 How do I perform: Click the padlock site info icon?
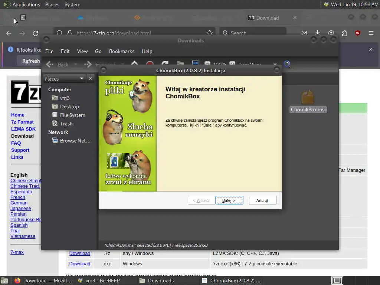(x=70, y=33)
